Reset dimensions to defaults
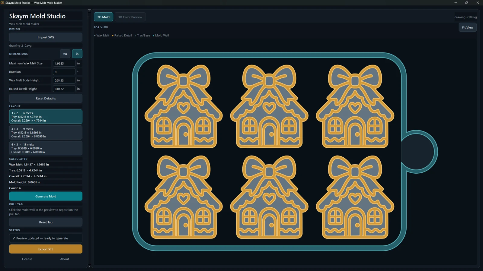This screenshot has height=271, width=483. pos(46,98)
